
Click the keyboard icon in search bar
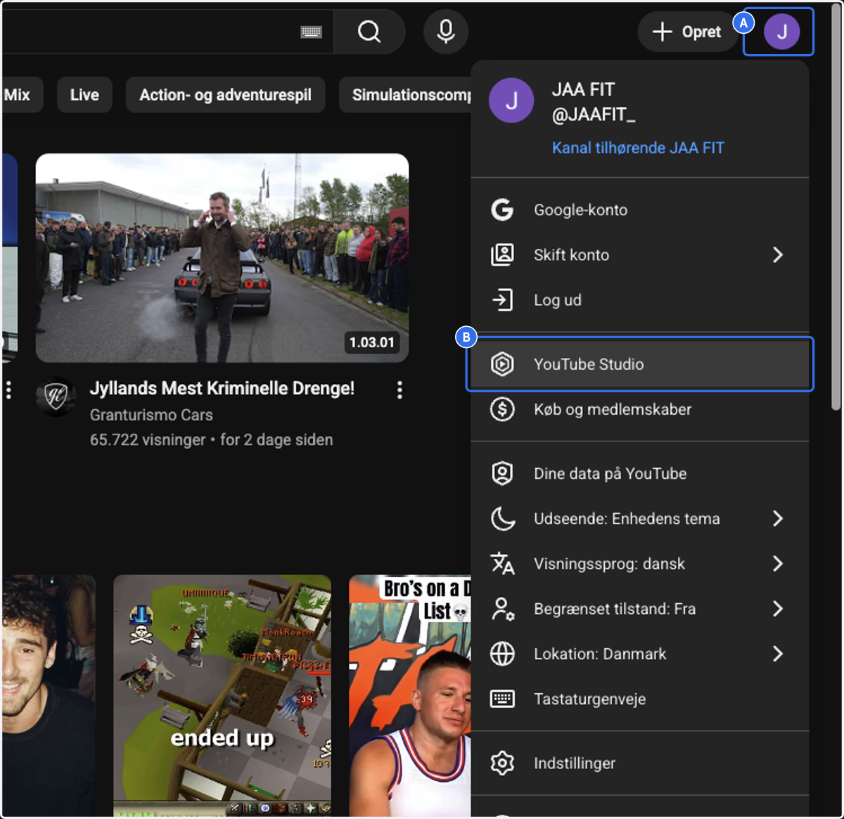point(311,32)
